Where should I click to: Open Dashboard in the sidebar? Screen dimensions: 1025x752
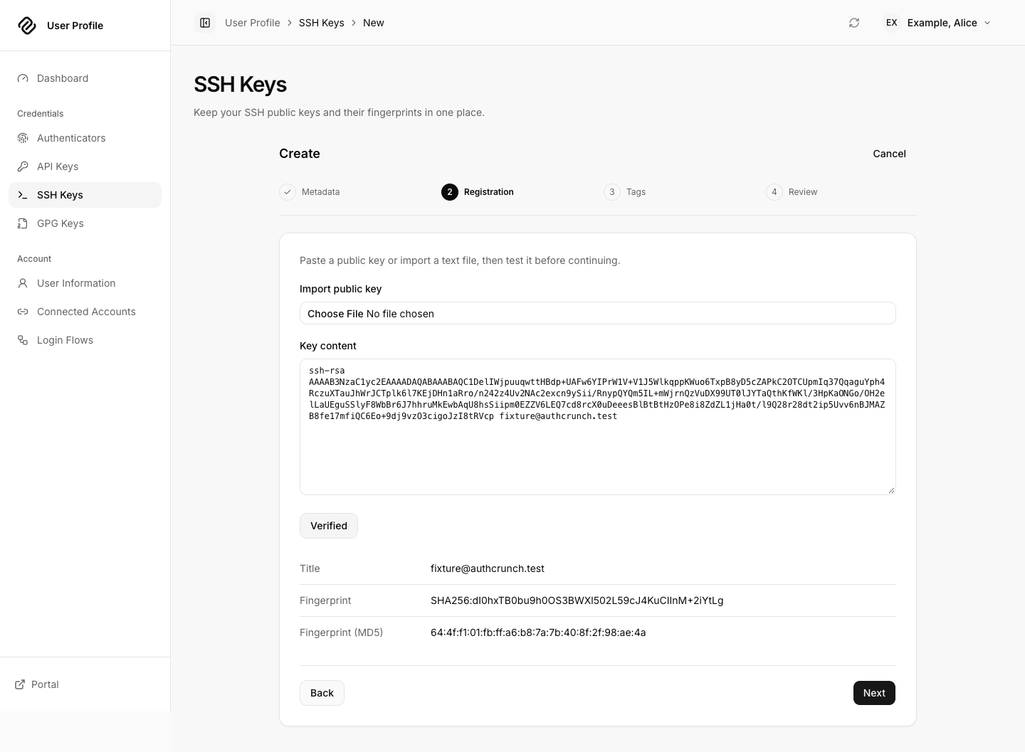pos(85,78)
